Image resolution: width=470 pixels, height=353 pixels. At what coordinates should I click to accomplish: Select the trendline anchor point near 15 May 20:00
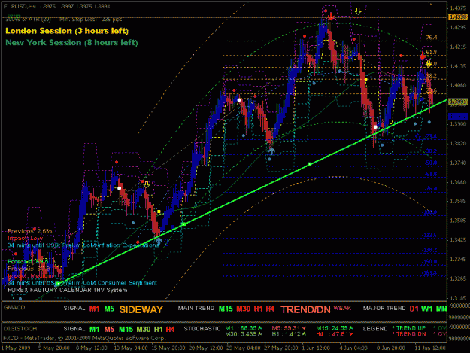(x=183, y=224)
